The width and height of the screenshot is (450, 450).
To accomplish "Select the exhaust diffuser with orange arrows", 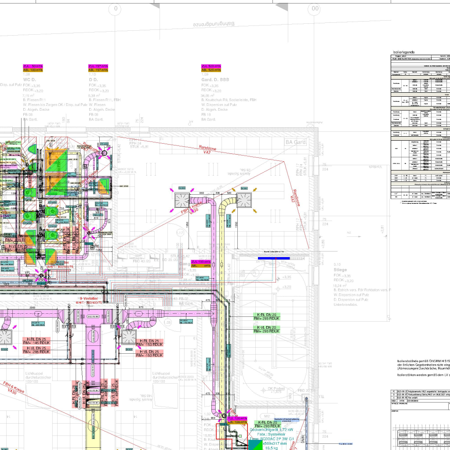I will 243,200.
